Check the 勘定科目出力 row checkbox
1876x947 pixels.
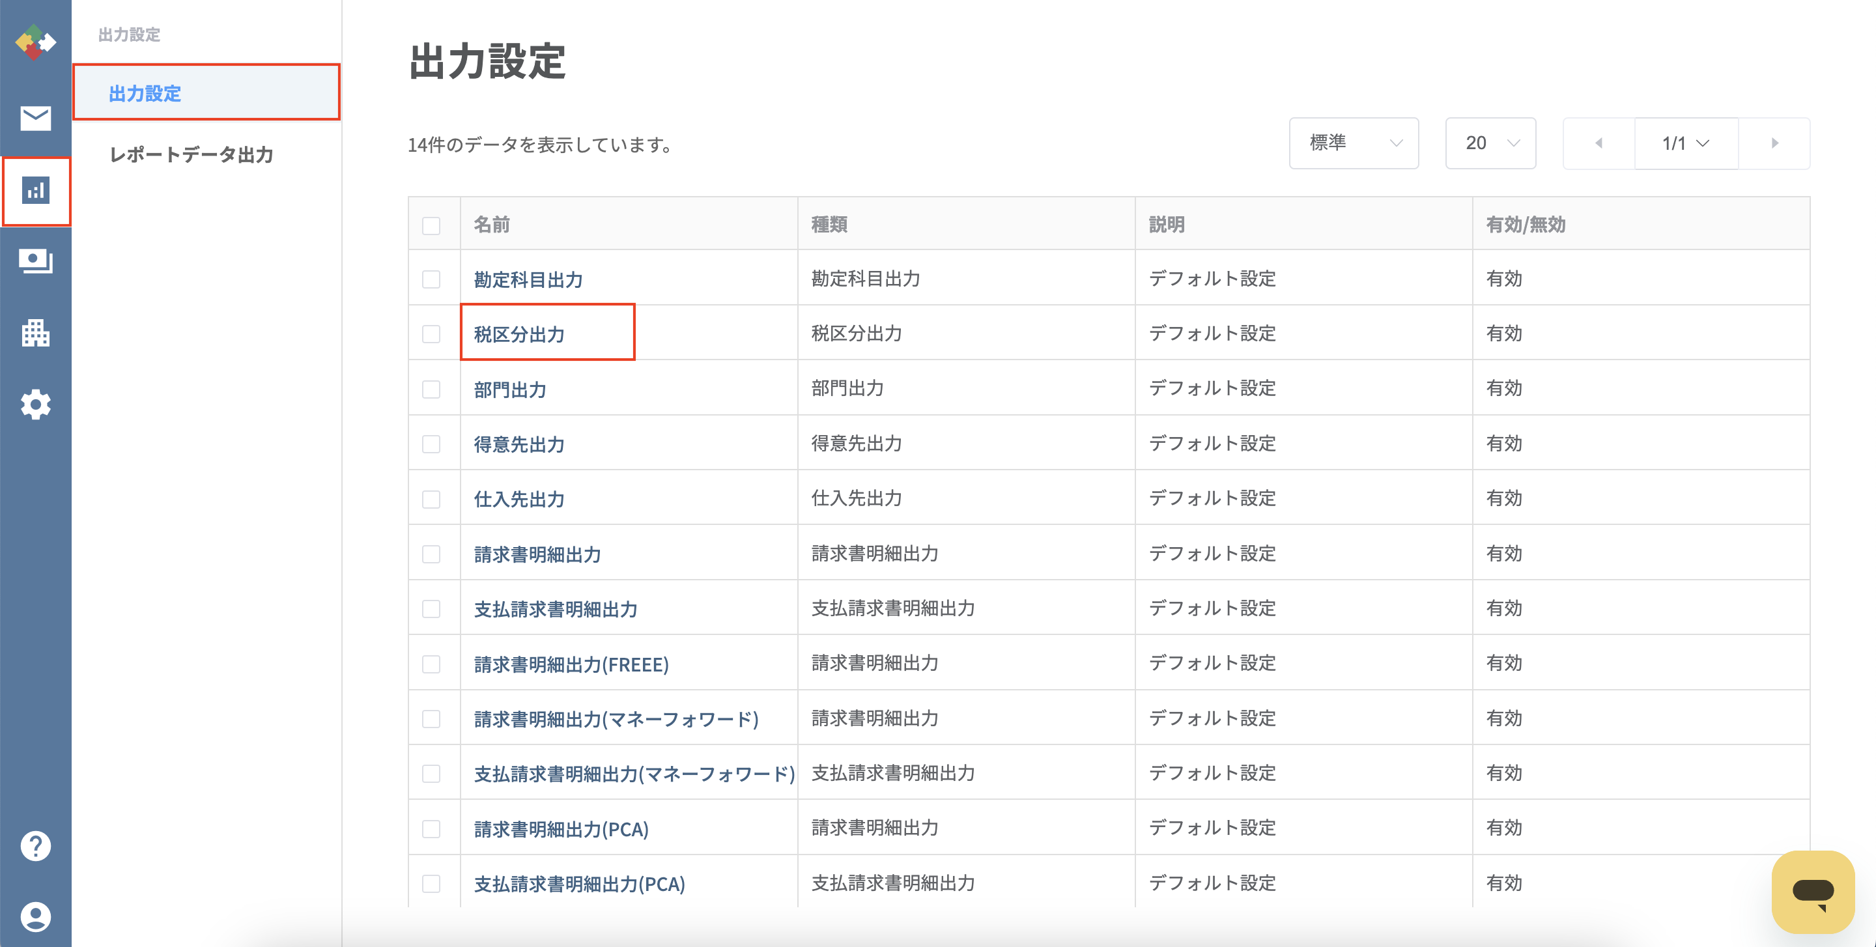(431, 279)
